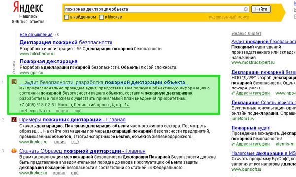This screenshot has height=177, width=296.
Task: Click the Яндекс logo
Action: click(28, 7)
